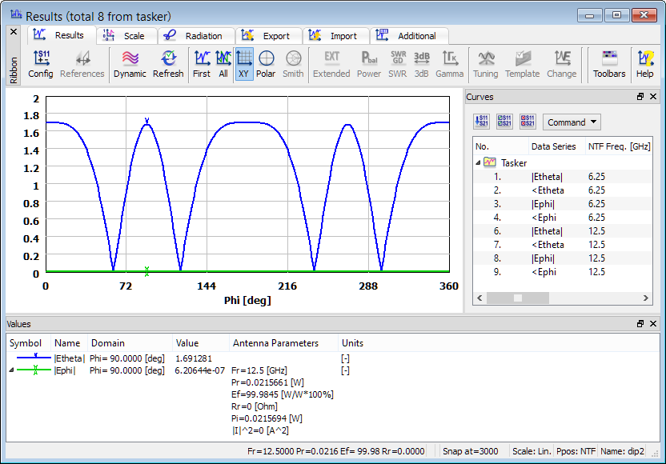Click the first S11/S21 arrow icon in Curves
Image resolution: width=666 pixels, height=464 pixels.
point(482,122)
